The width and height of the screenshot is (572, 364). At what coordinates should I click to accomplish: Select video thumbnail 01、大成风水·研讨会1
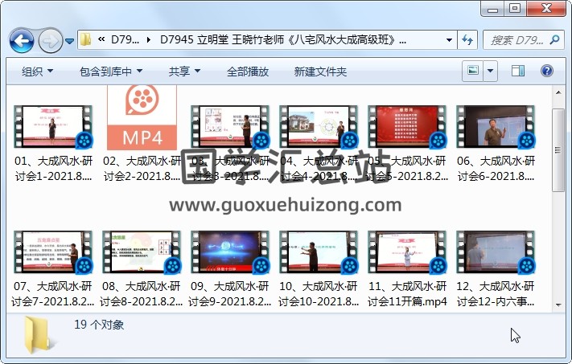[x=53, y=127]
